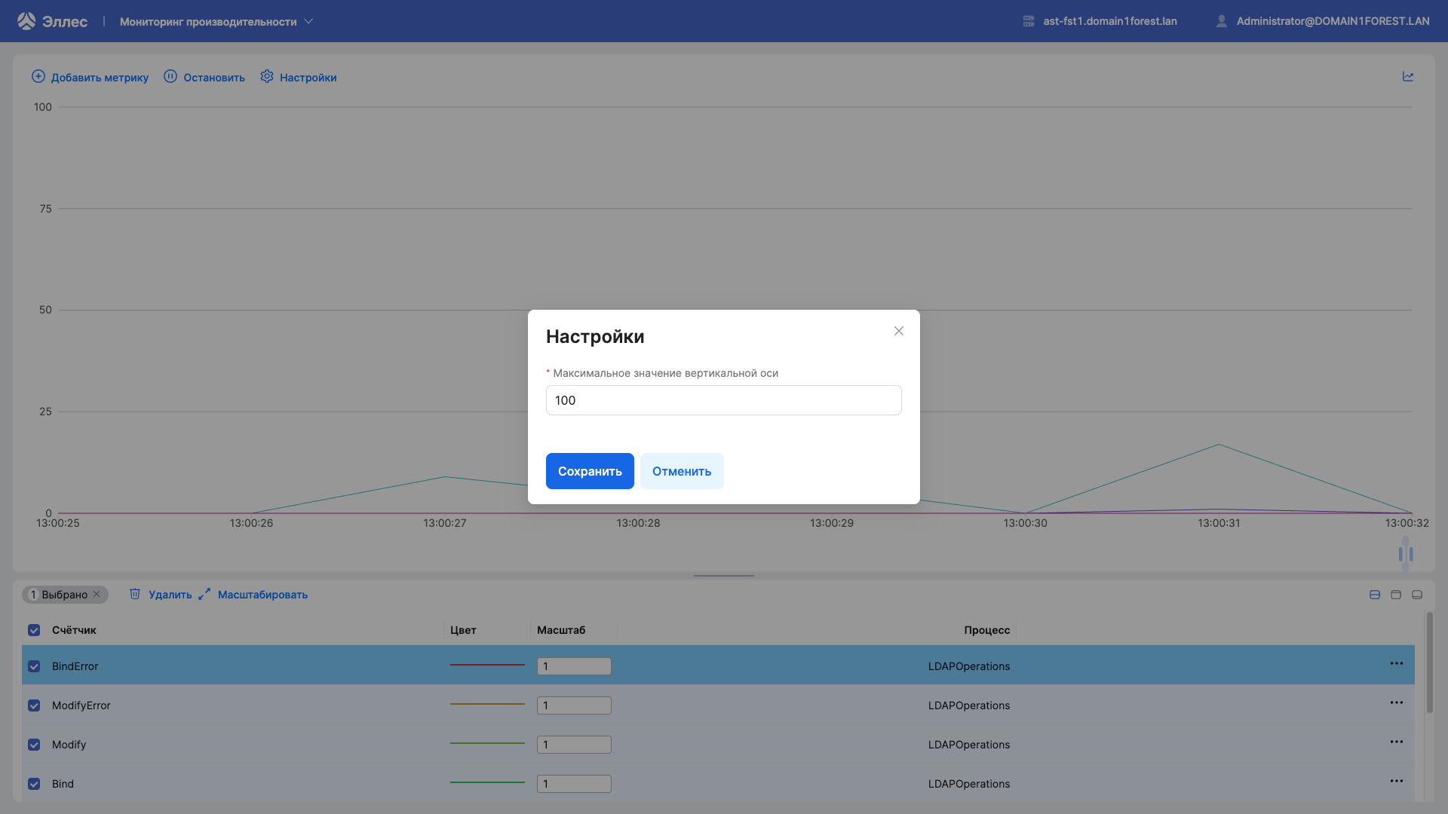Click the Масштабировать expand-arrows icon

[x=204, y=595]
